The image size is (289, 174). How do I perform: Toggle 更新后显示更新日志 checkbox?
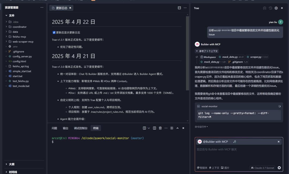tap(54, 32)
